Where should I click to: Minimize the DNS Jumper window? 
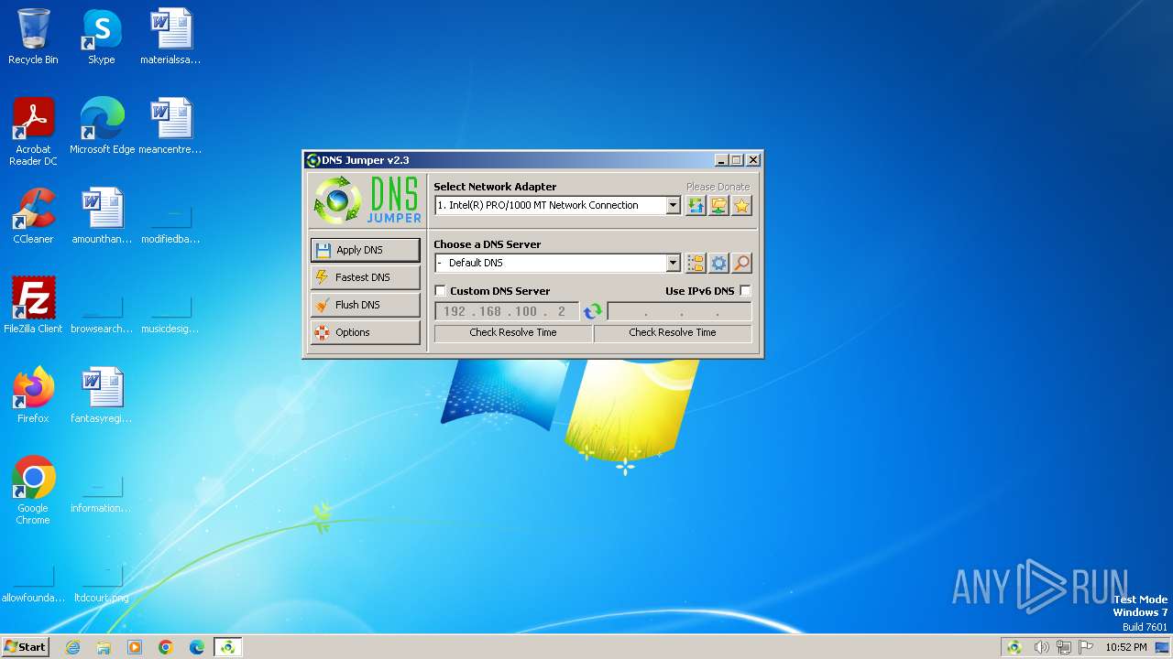click(722, 160)
